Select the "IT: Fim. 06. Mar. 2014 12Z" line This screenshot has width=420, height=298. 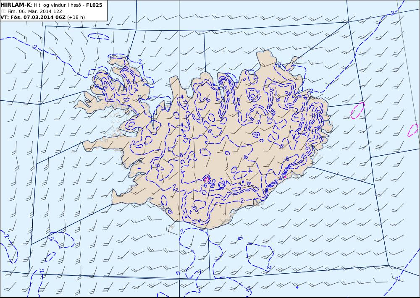[31, 11]
